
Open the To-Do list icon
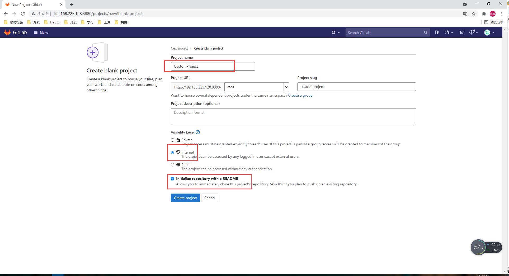pyautogui.click(x=462, y=32)
